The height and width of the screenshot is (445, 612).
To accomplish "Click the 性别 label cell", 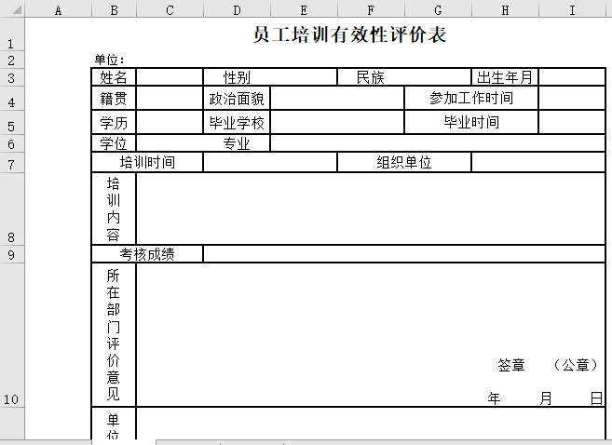I will pyautogui.click(x=237, y=77).
